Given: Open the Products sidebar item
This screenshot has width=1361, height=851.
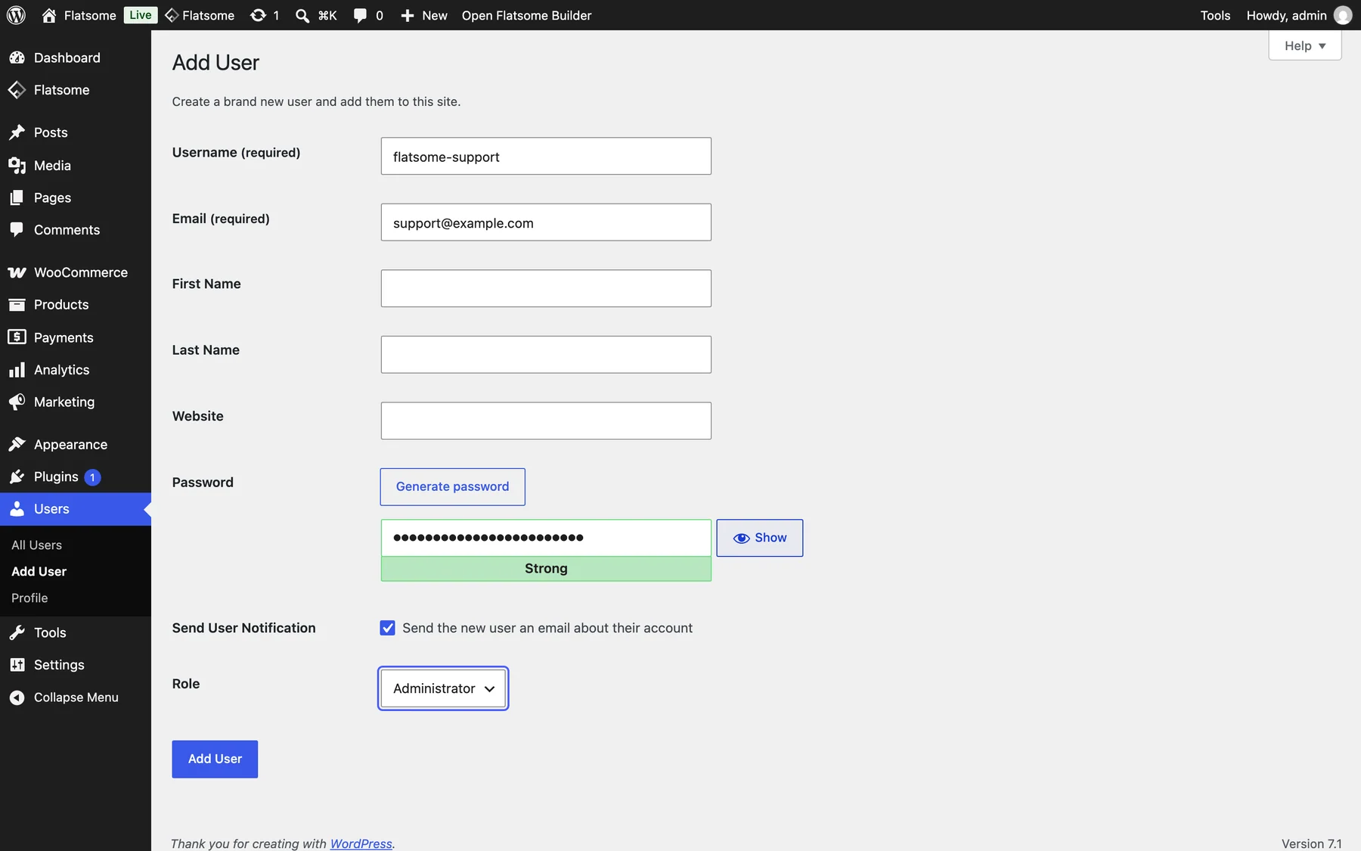Looking at the screenshot, I should tap(76, 305).
